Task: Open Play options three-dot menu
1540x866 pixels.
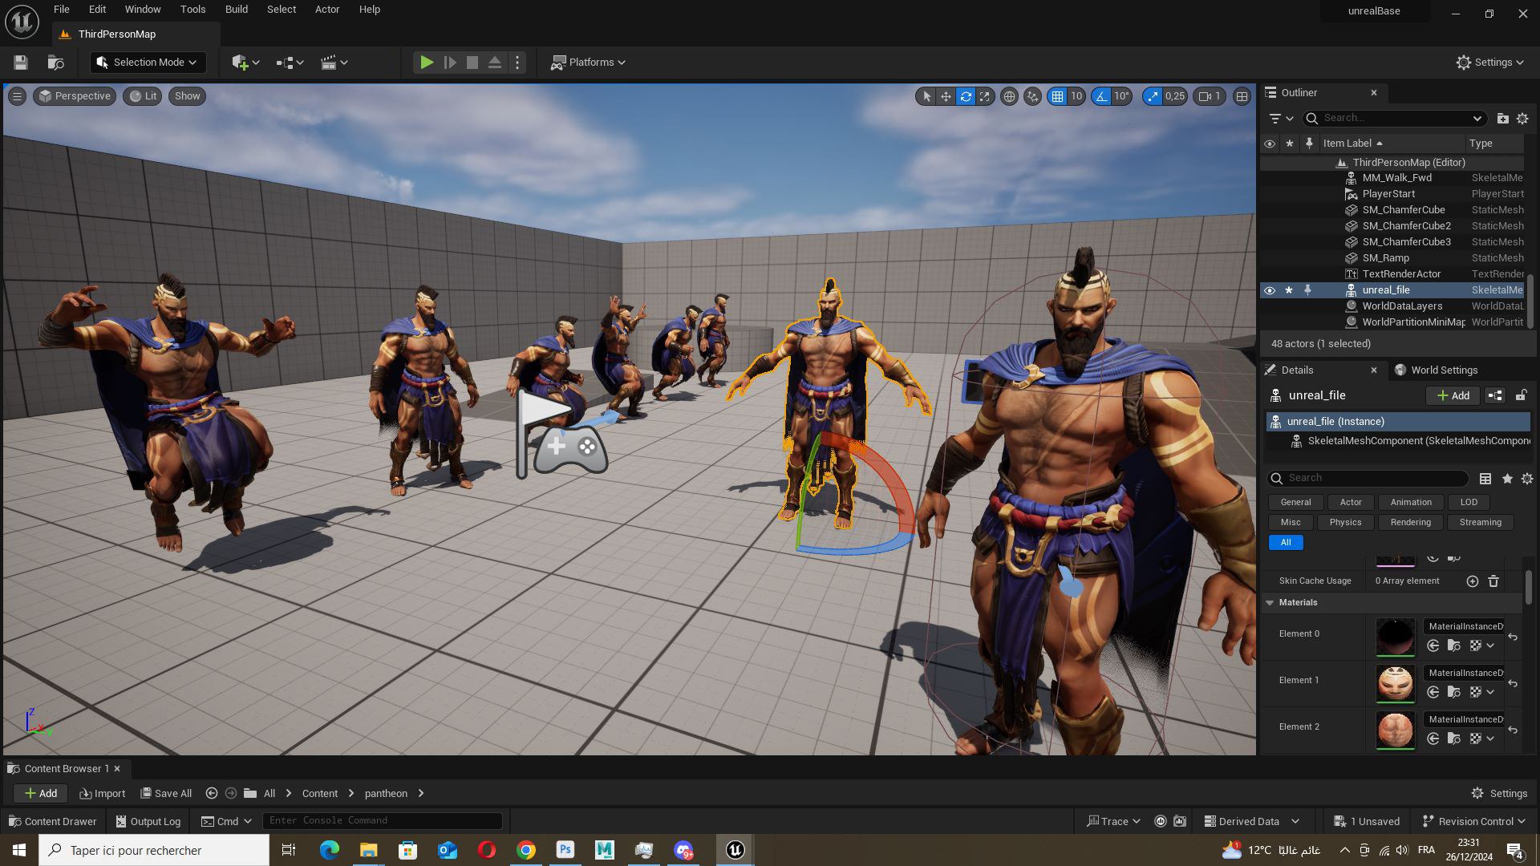Action: (x=517, y=63)
